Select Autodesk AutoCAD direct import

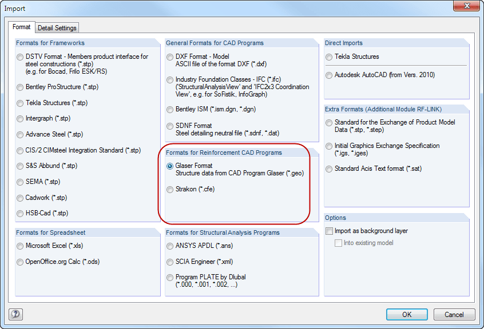328,75
